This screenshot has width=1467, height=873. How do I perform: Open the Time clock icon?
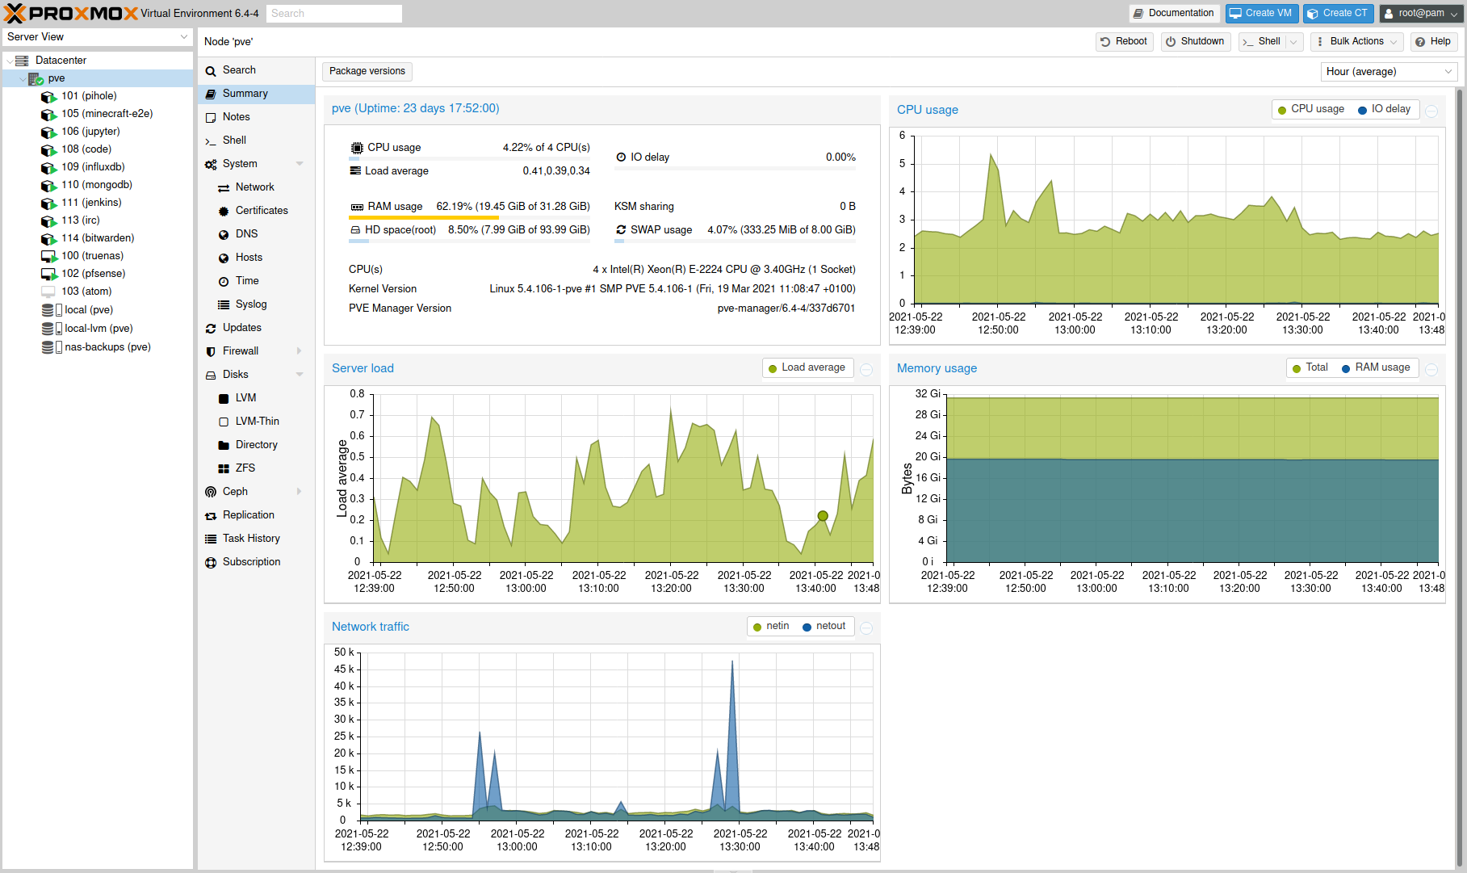tap(224, 282)
